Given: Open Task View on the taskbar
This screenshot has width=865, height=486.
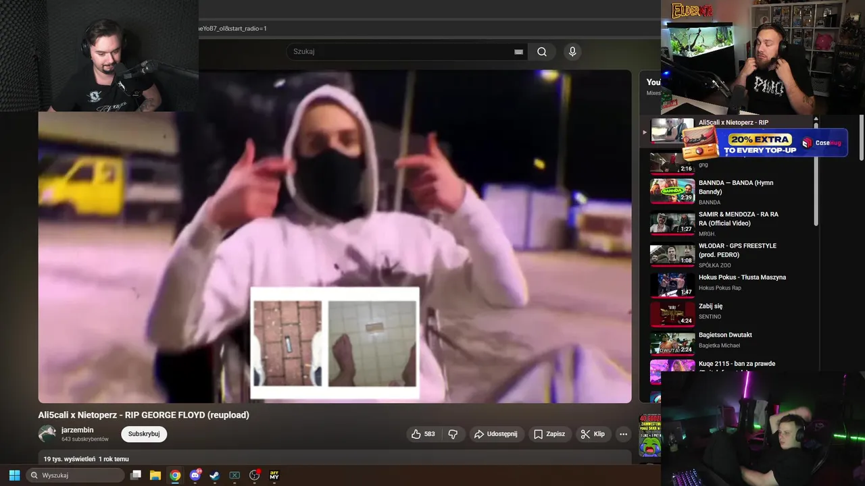Looking at the screenshot, I should click(x=136, y=475).
